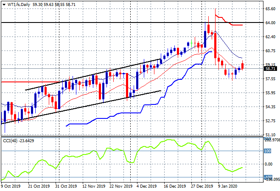
Task: Select the upper black channel trendline
Action: pos(93,75)
